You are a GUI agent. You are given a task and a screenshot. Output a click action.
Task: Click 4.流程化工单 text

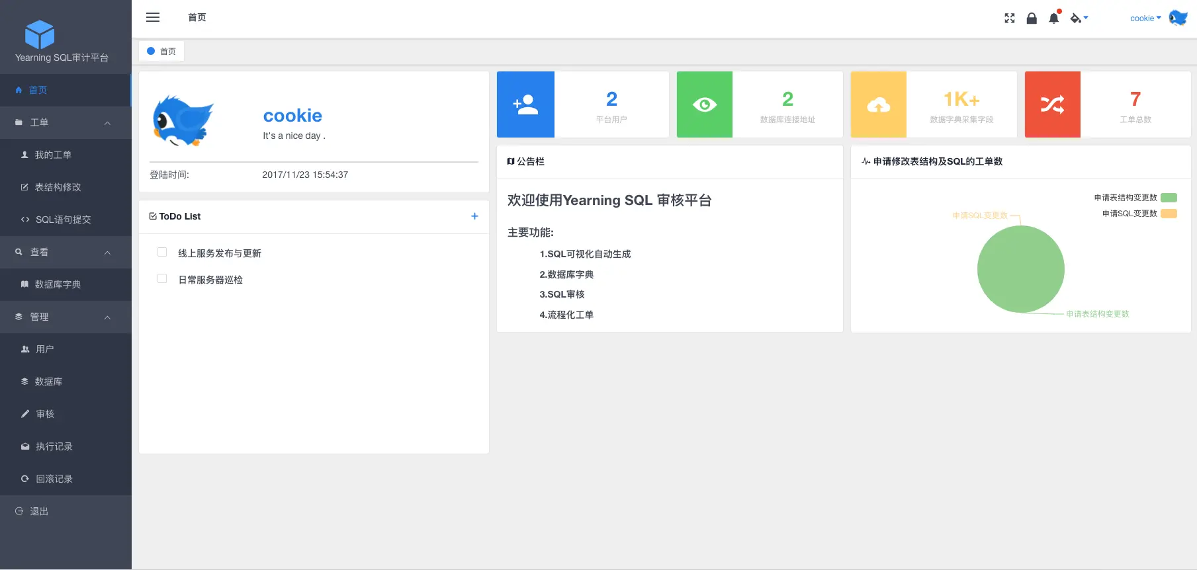coord(566,315)
